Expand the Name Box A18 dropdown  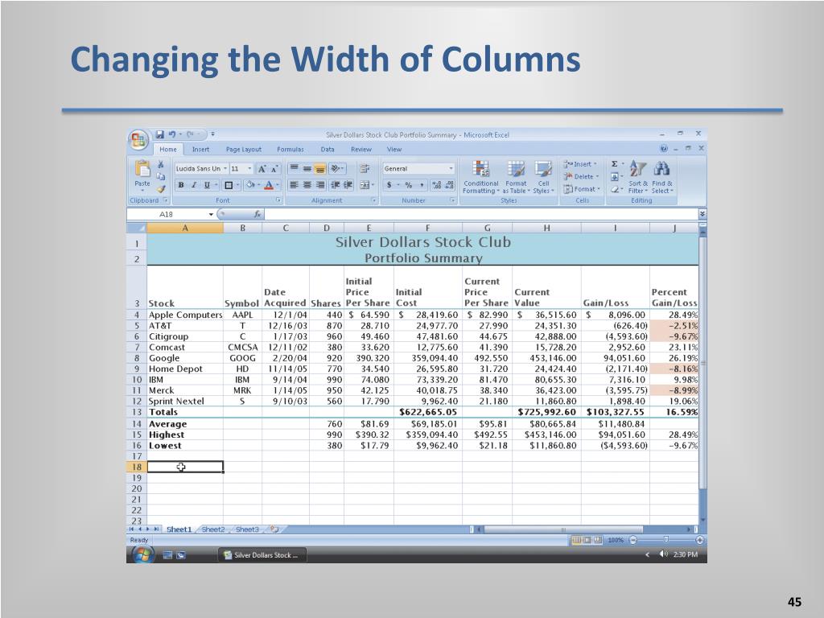click(x=212, y=214)
